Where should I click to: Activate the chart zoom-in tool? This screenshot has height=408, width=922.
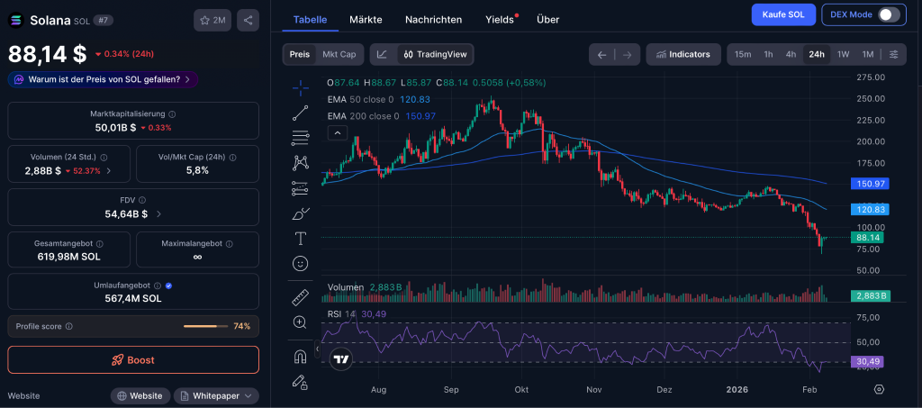coord(301,322)
